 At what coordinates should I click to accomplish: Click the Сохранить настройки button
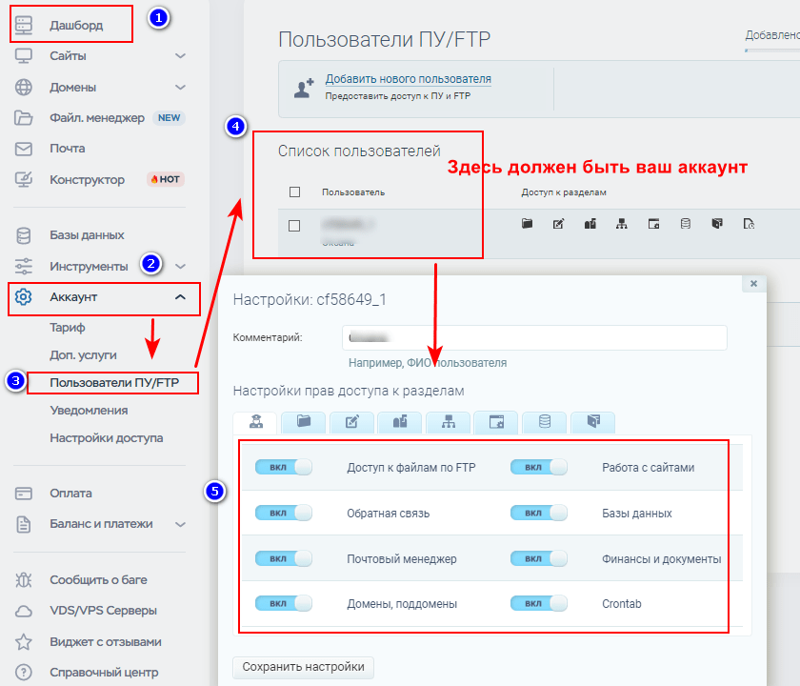point(303,667)
